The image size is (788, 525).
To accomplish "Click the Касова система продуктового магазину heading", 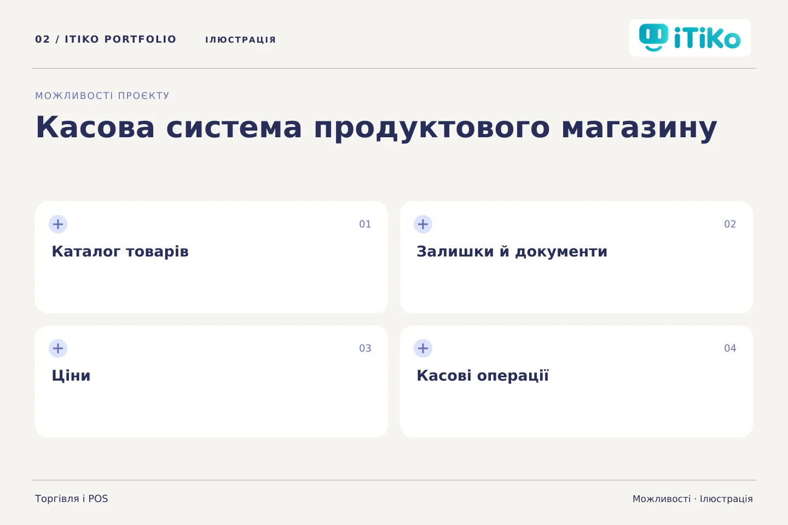I will (x=376, y=127).
